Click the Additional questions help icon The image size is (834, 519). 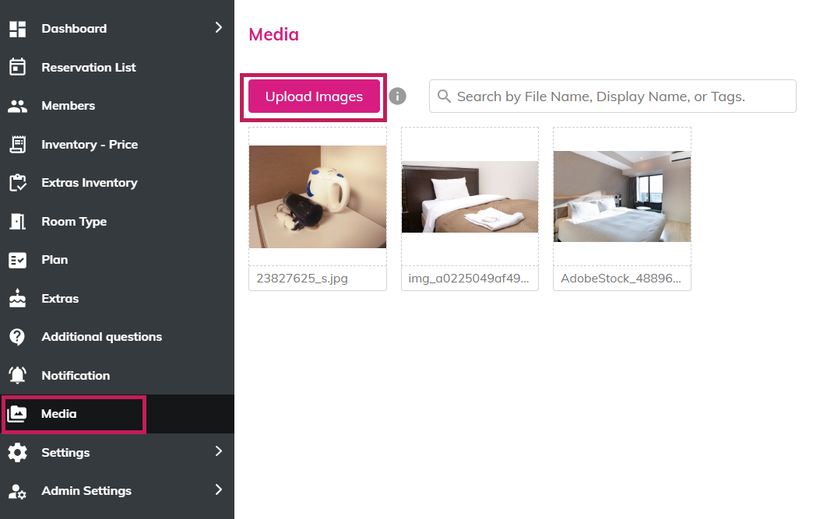click(x=17, y=337)
